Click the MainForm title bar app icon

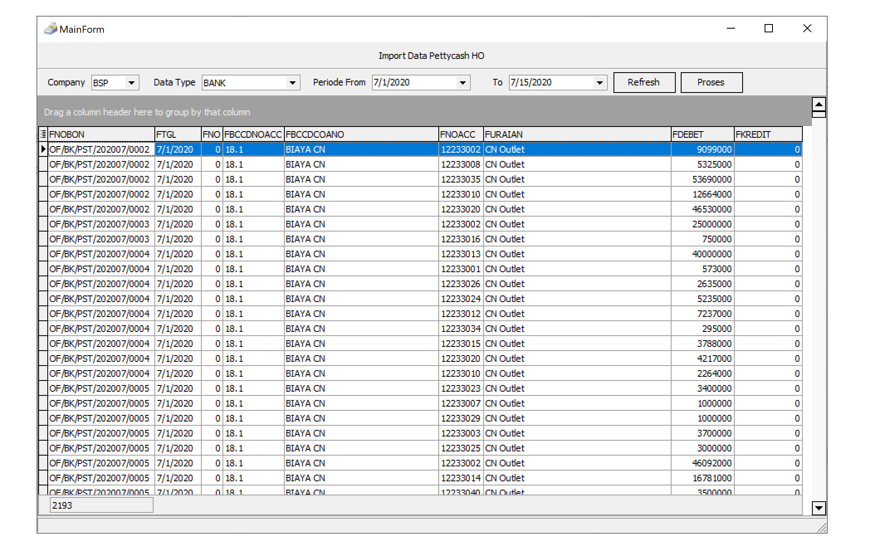point(51,29)
